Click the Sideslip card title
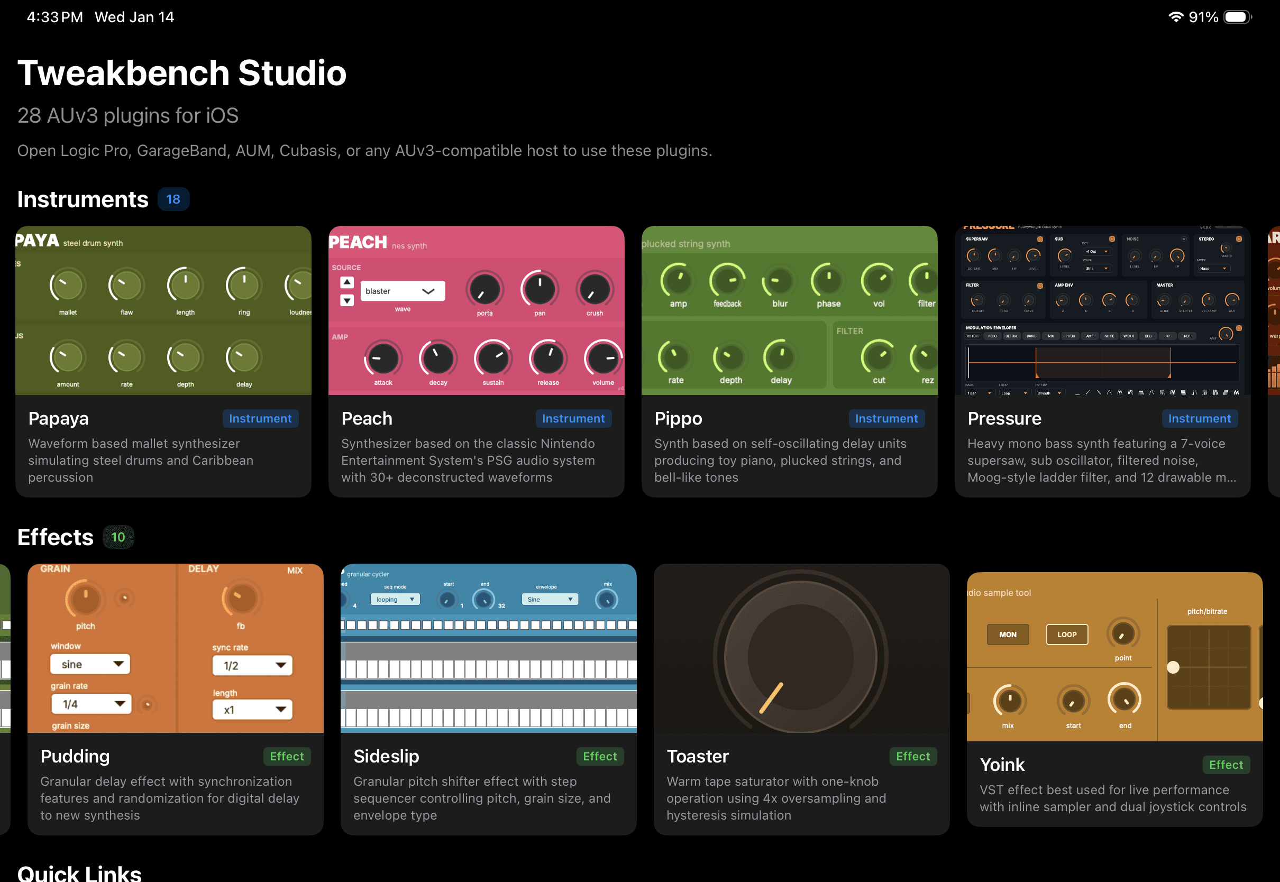This screenshot has height=882, width=1280. point(386,756)
